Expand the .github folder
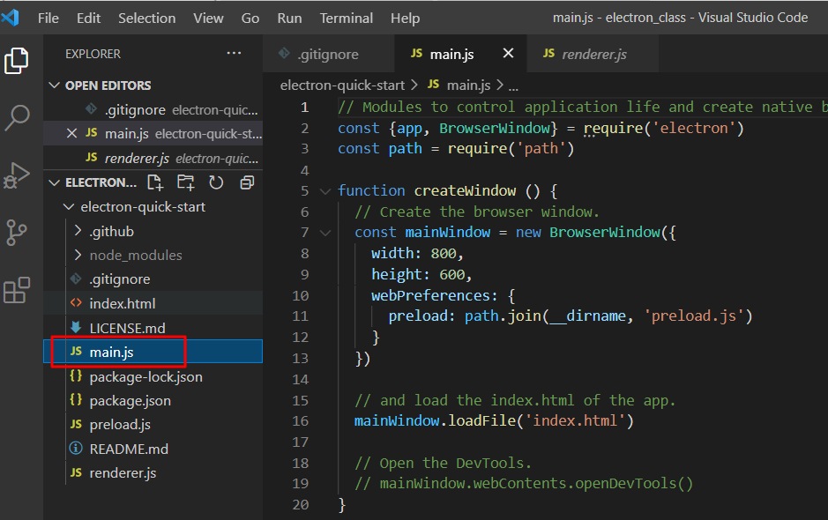The image size is (828, 520). tap(78, 231)
